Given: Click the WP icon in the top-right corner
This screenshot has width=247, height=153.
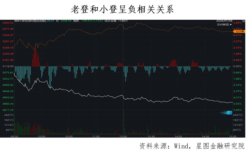Looking at the screenshot, I should (244, 21).
